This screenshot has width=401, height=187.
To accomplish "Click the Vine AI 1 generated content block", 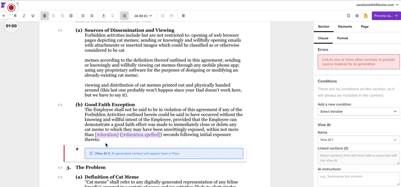I will (164, 154).
